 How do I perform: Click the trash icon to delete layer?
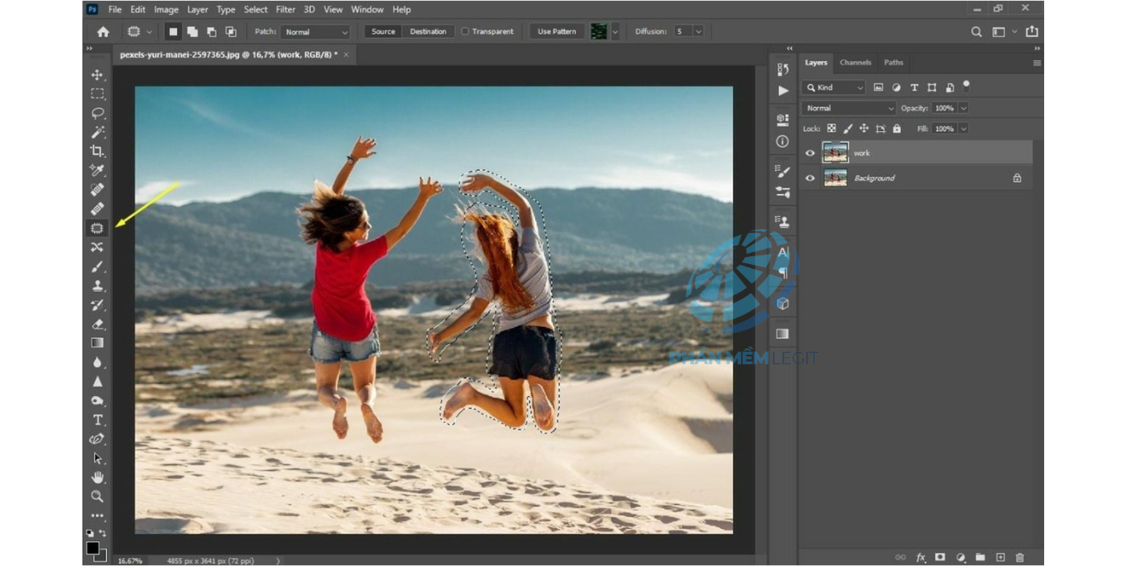tap(1020, 557)
